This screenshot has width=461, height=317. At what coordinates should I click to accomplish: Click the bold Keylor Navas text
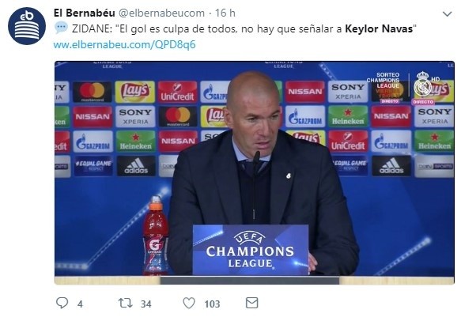pos(379,28)
